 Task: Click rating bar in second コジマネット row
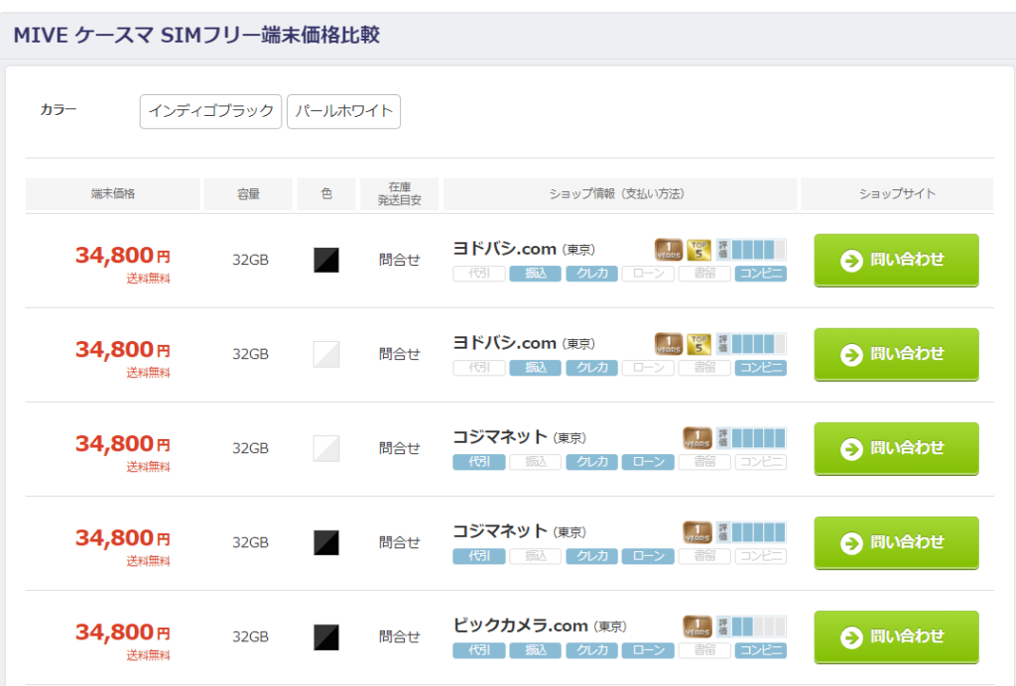(x=751, y=532)
